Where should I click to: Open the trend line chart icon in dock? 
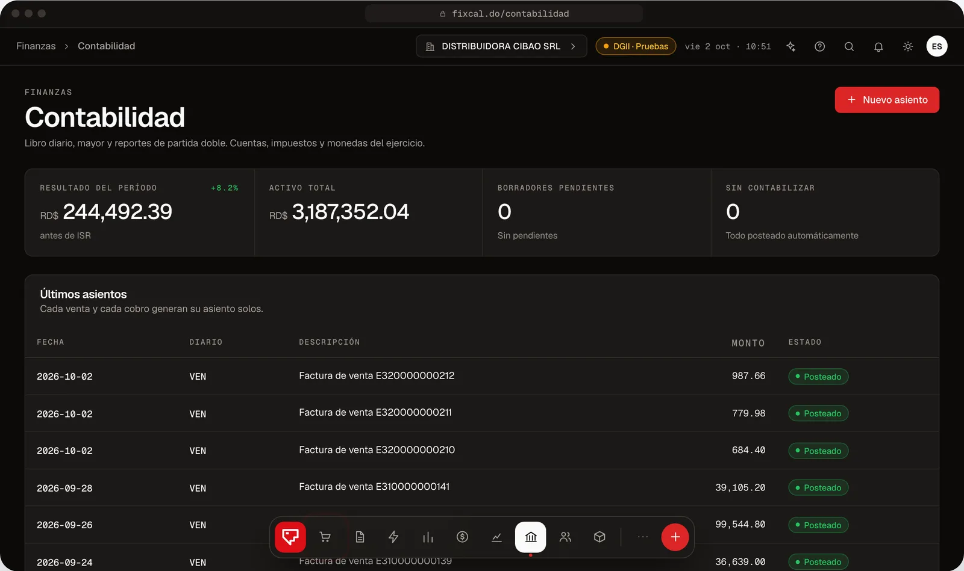click(x=496, y=537)
